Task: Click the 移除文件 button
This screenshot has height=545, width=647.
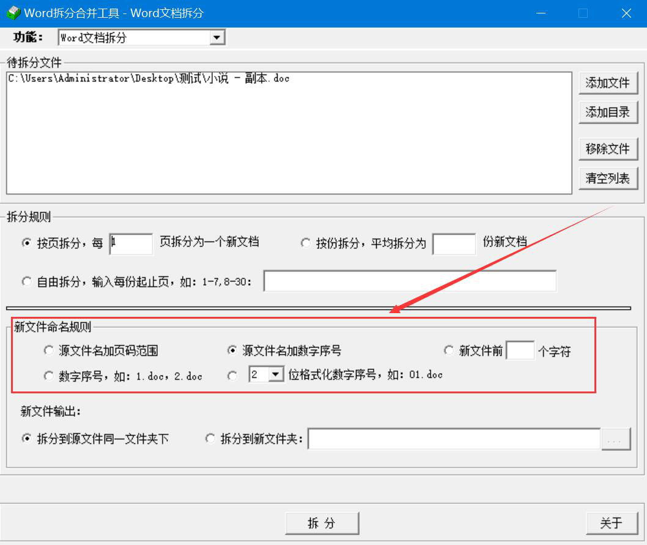Action: [x=608, y=149]
